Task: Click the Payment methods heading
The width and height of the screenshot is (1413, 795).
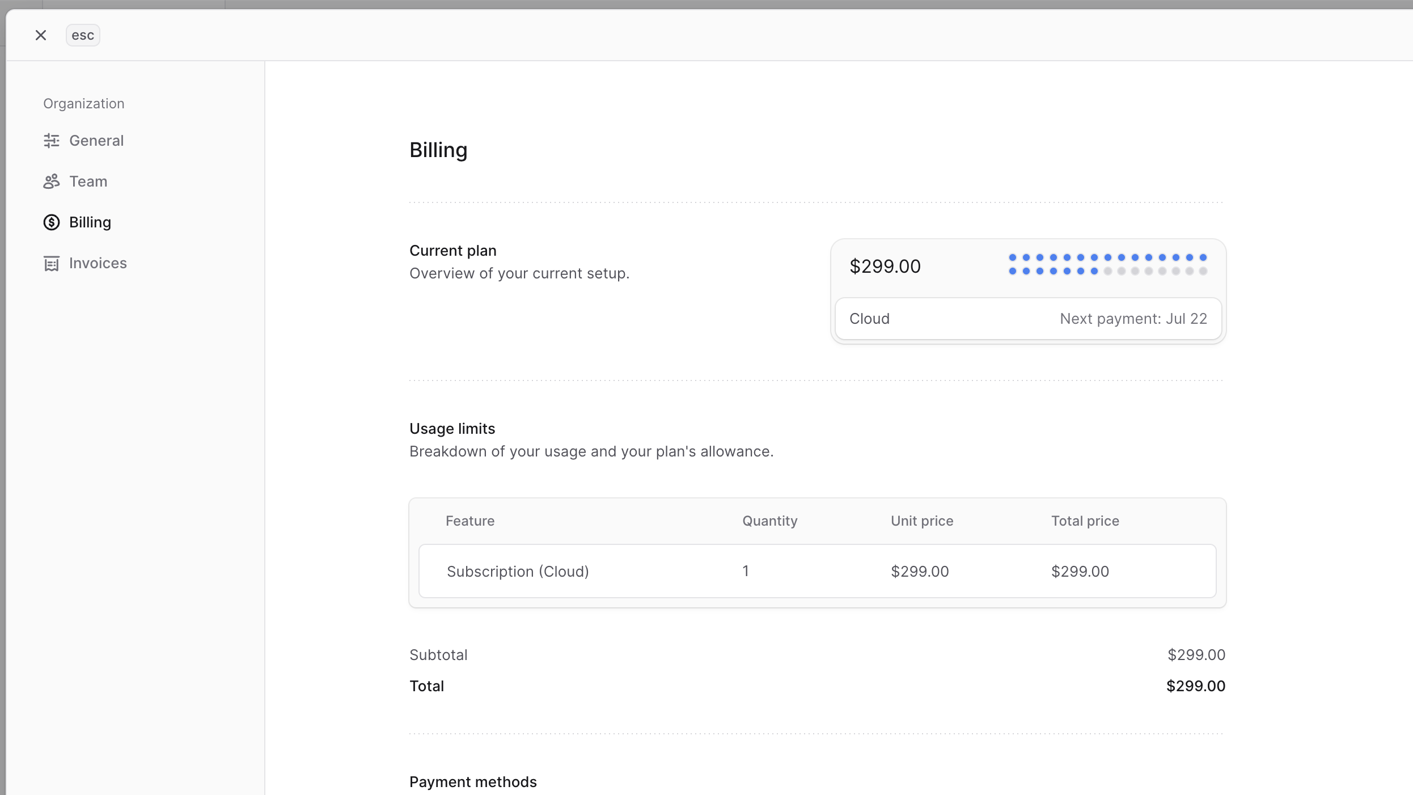Action: 472,781
